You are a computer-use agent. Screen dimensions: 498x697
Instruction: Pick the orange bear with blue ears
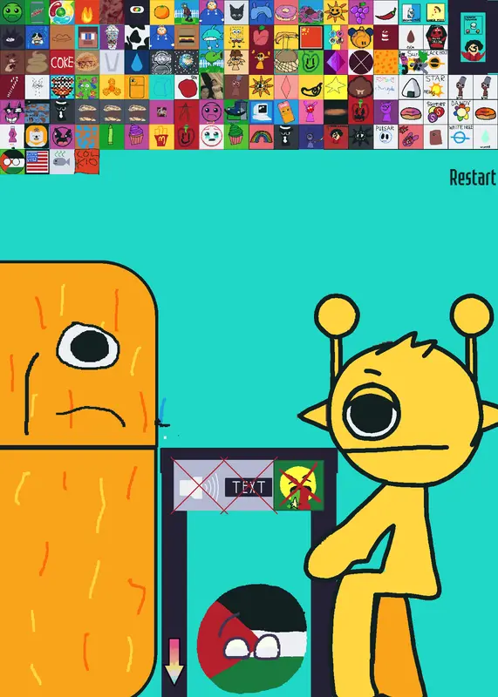(361, 37)
